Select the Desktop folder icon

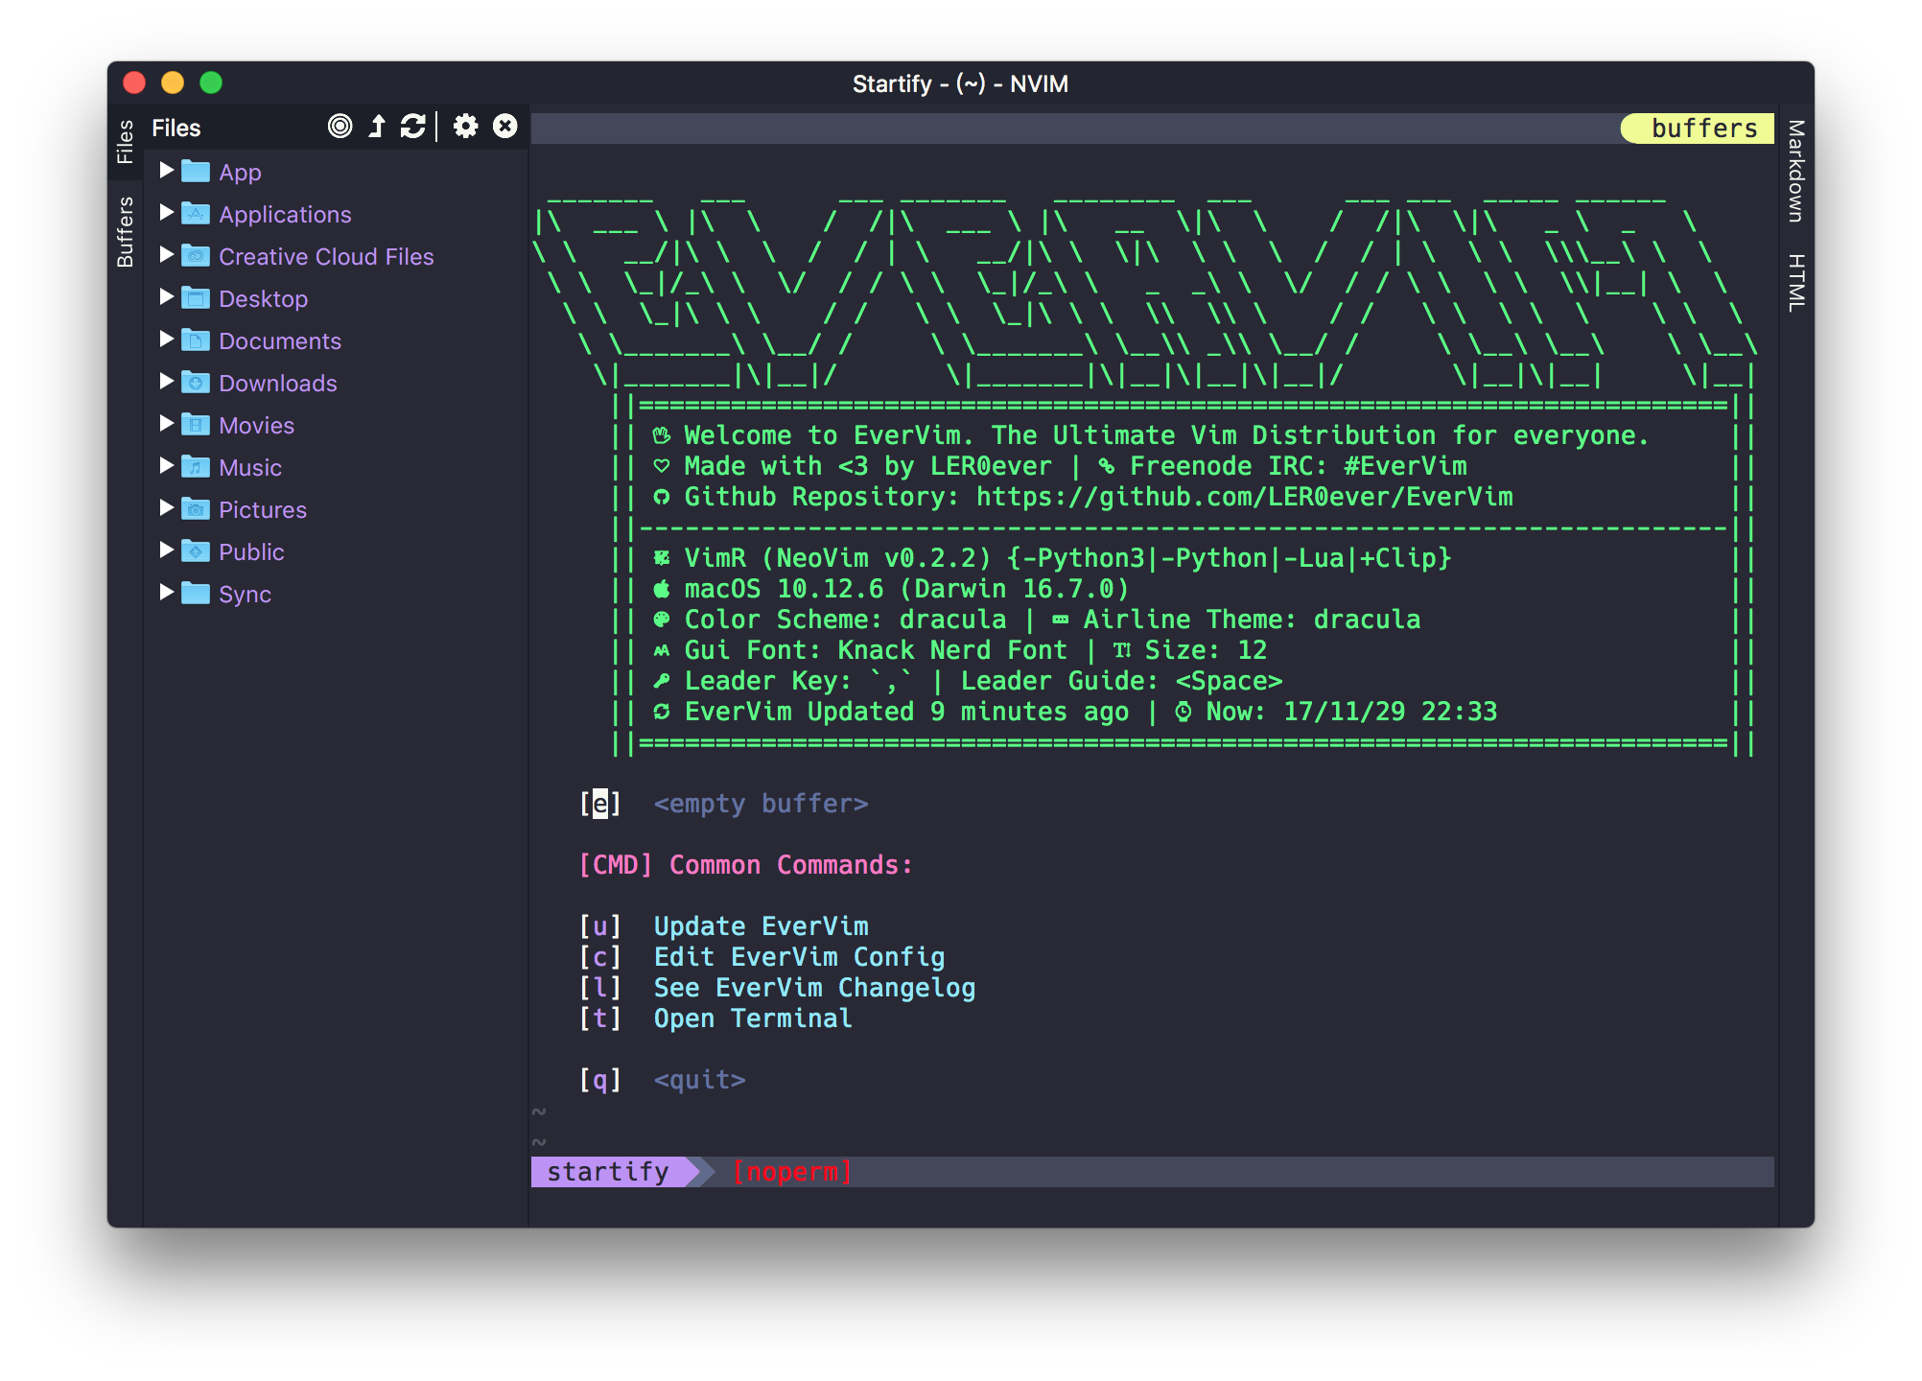coord(196,298)
